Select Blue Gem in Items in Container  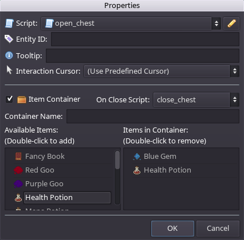tap(160, 157)
